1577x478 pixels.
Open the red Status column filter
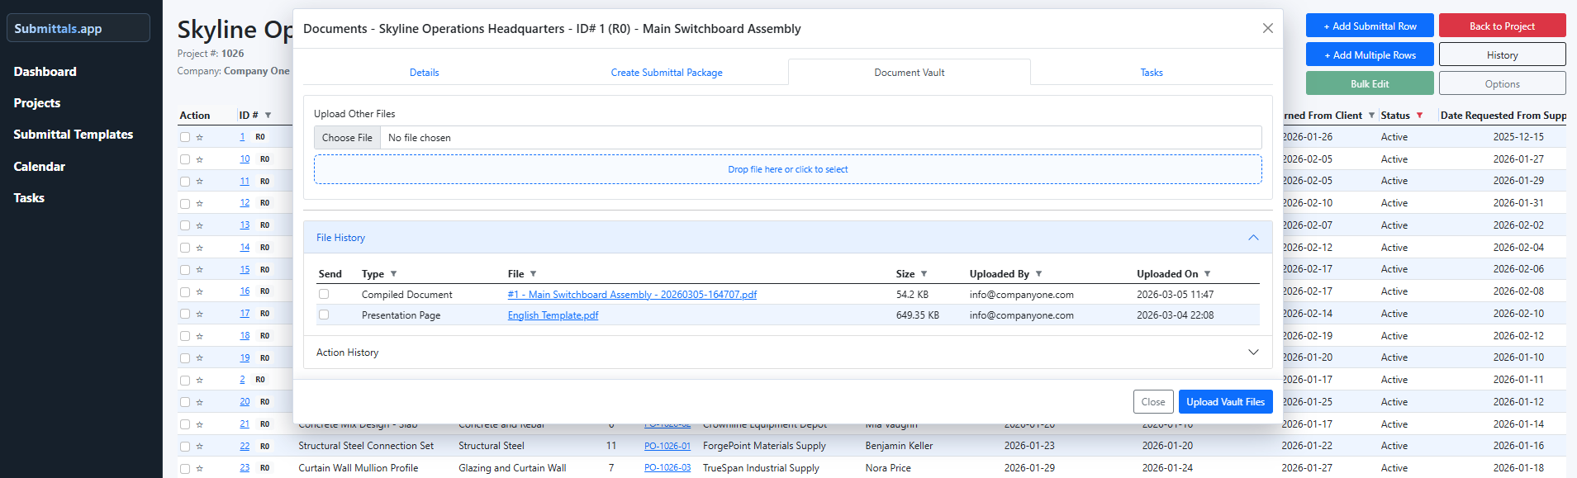point(1419,116)
